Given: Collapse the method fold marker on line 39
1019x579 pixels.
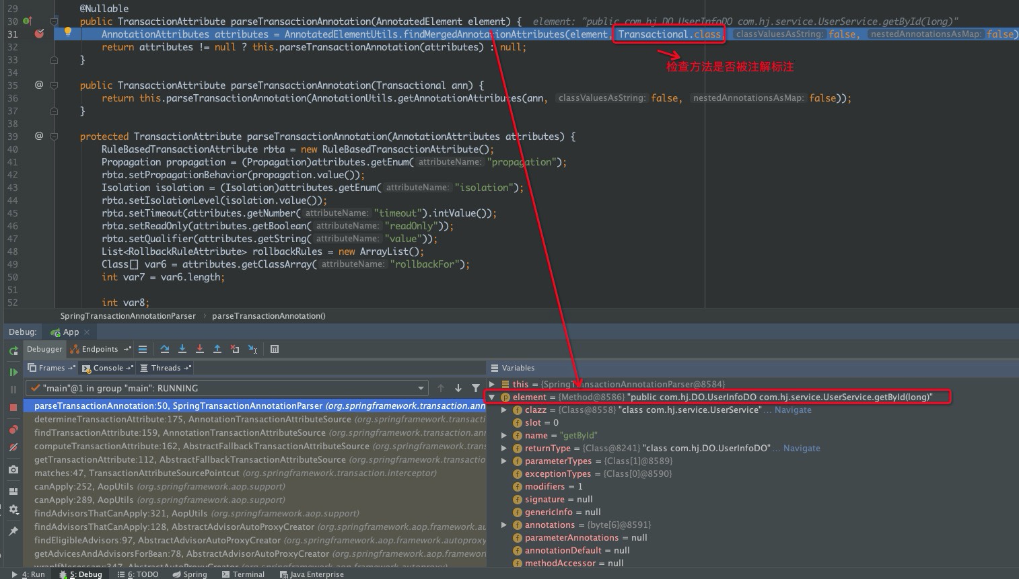Looking at the screenshot, I should pyautogui.click(x=55, y=137).
